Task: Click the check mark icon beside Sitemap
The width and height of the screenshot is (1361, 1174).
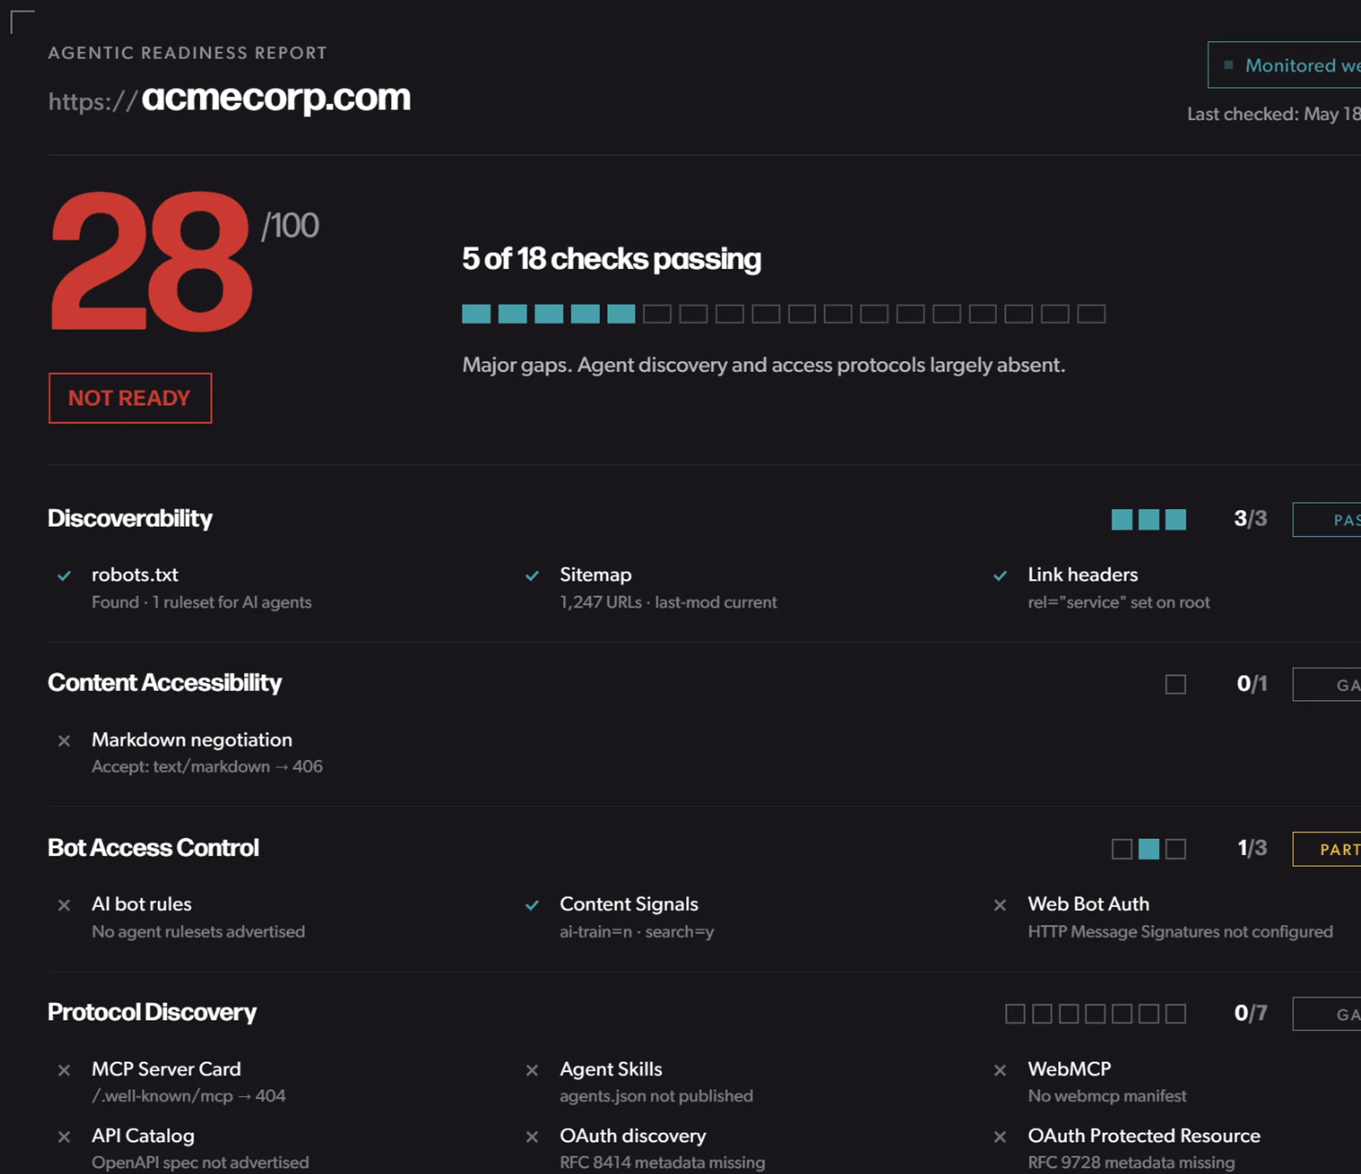Action: pyautogui.click(x=532, y=576)
